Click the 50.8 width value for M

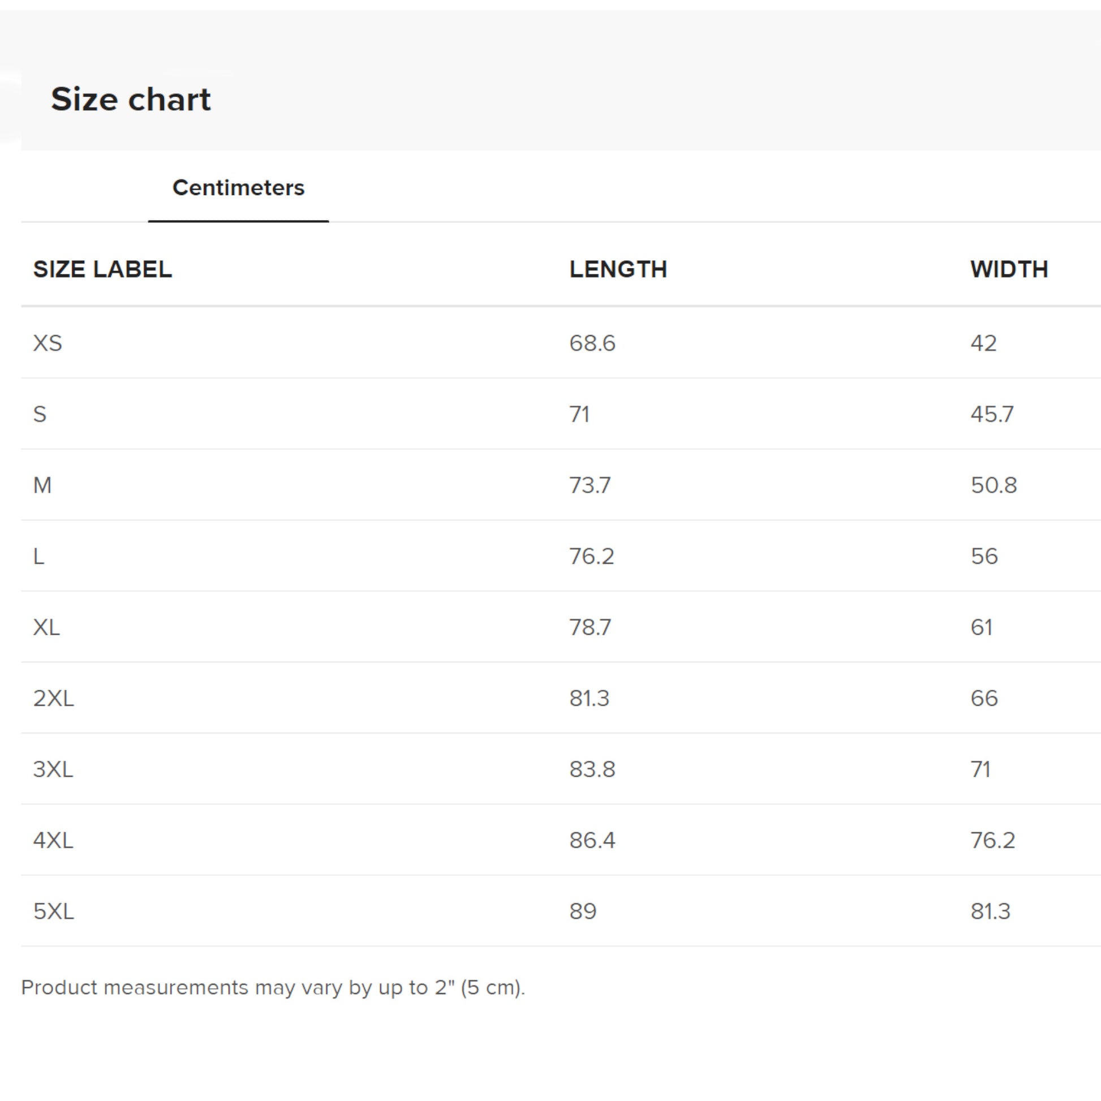[994, 485]
